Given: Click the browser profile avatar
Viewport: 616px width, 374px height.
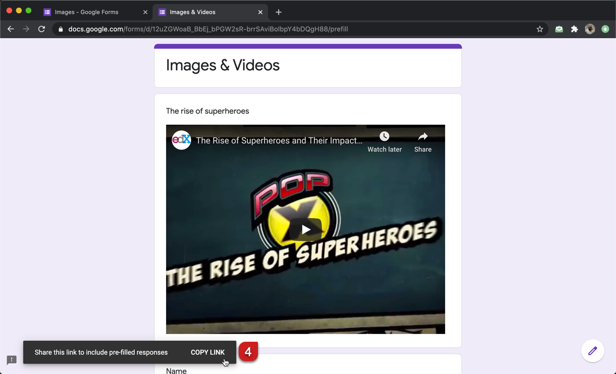Looking at the screenshot, I should point(590,29).
